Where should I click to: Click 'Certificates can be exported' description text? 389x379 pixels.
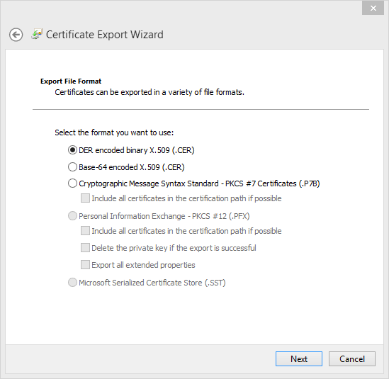click(x=150, y=92)
